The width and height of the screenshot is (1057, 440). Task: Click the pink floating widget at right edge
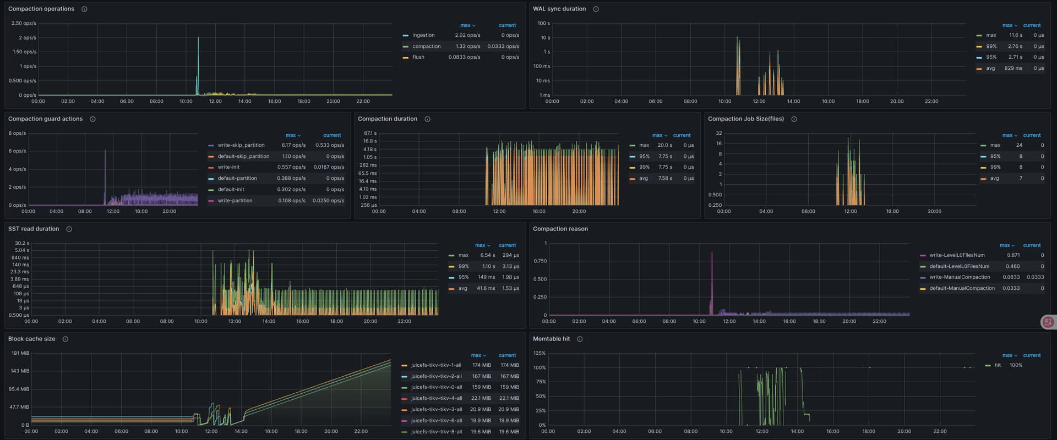click(1048, 322)
